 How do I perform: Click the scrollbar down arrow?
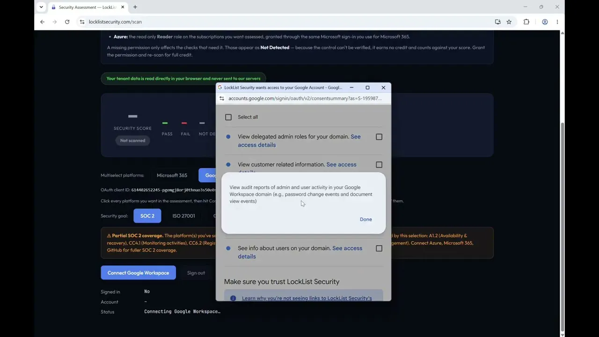click(562, 334)
